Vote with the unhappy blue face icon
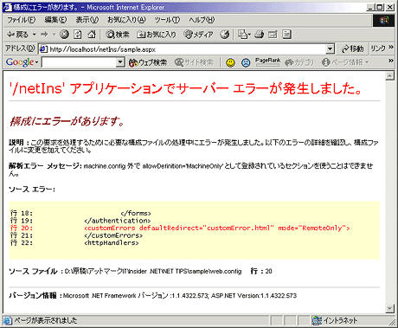Screen dimensions: 398x328 coord(246,62)
